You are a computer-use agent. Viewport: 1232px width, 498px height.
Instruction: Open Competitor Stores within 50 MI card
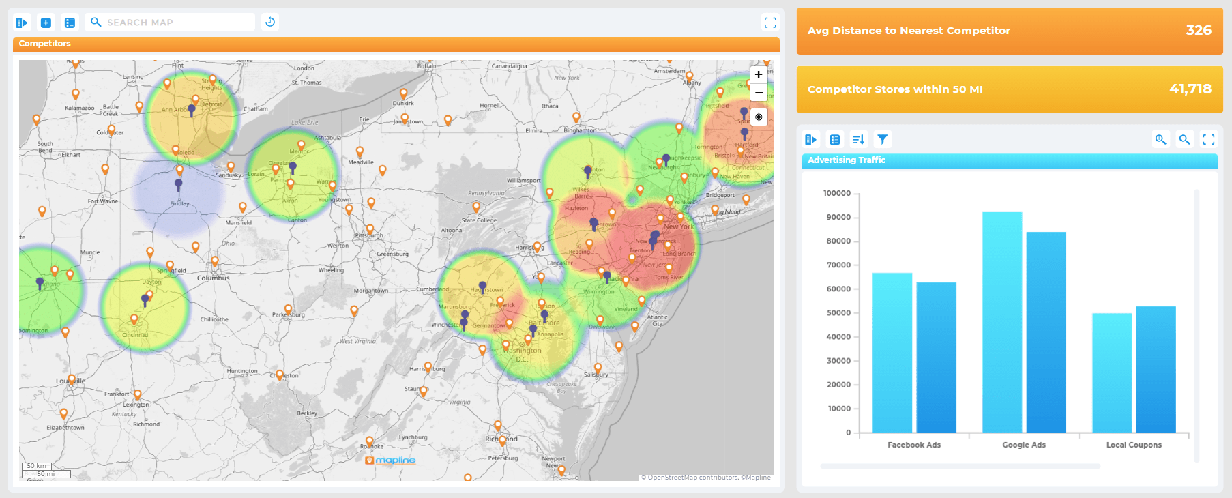coord(1009,89)
